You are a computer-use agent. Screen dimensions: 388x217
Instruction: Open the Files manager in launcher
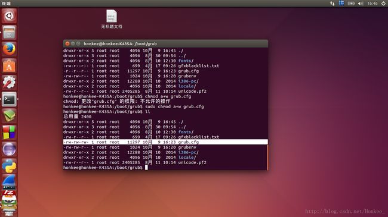pos(9,33)
